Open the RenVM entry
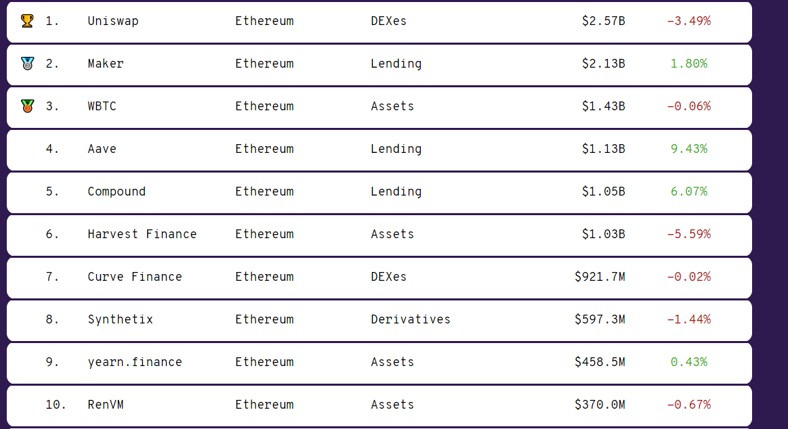Image resolution: width=788 pixels, height=429 pixels. tap(106, 405)
